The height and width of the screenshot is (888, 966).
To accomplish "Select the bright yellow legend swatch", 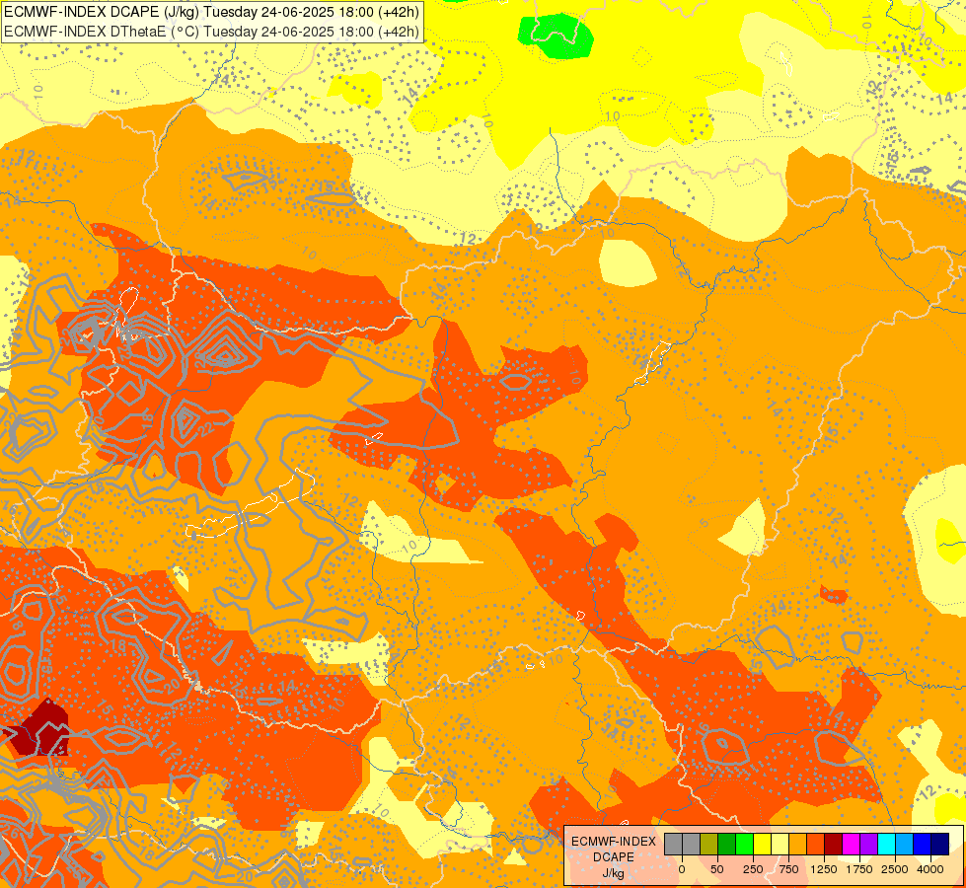I will tap(762, 844).
